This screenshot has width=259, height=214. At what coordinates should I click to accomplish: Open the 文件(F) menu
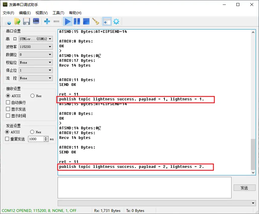(x=8, y=13)
